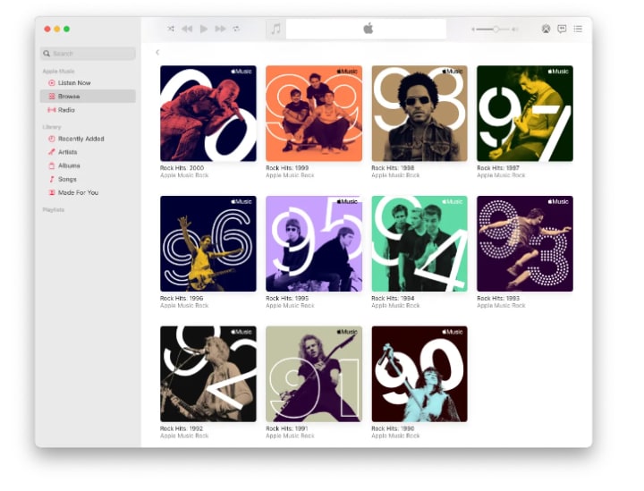Image resolution: width=644 pixels, height=491 pixels.
Task: Click the Radio broadcast icon
Action: [x=52, y=110]
